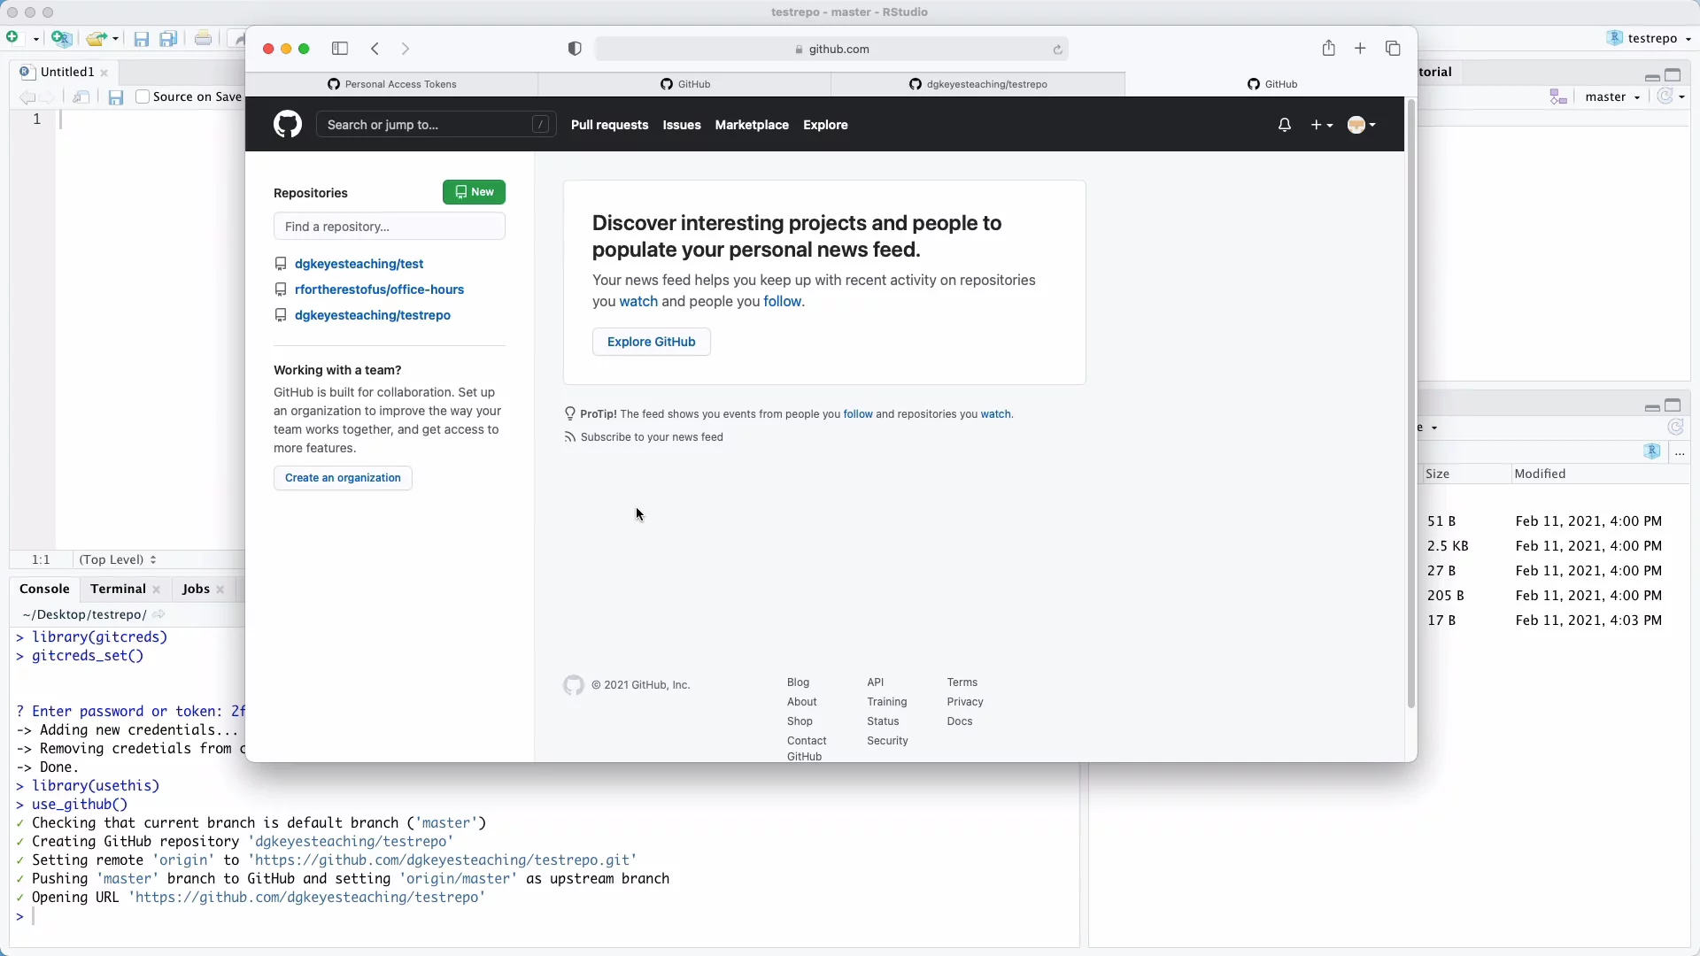This screenshot has width=1700, height=956.
Task: Click the Find a repository field
Action: (x=389, y=227)
